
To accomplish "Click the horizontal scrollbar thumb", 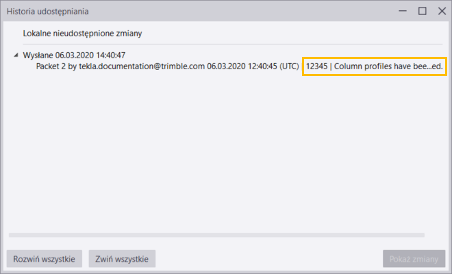I will [216, 235].
